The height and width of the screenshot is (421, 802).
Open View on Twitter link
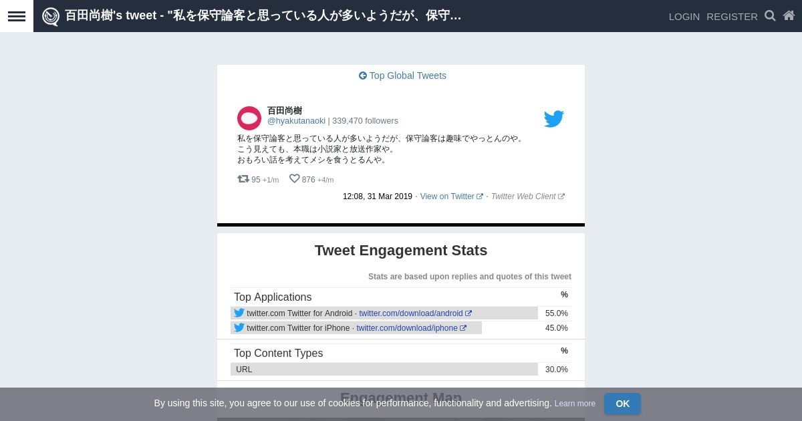tap(451, 196)
